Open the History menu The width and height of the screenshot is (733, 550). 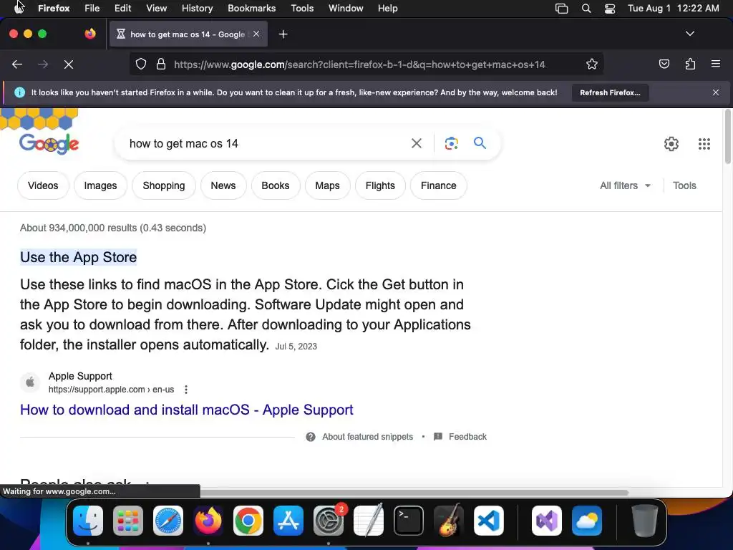[198, 8]
